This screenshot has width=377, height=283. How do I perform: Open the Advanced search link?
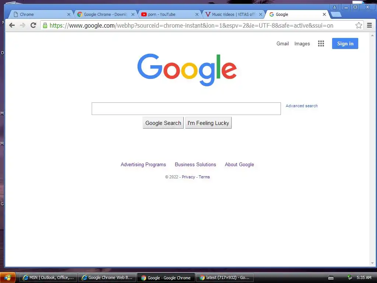[x=302, y=106]
